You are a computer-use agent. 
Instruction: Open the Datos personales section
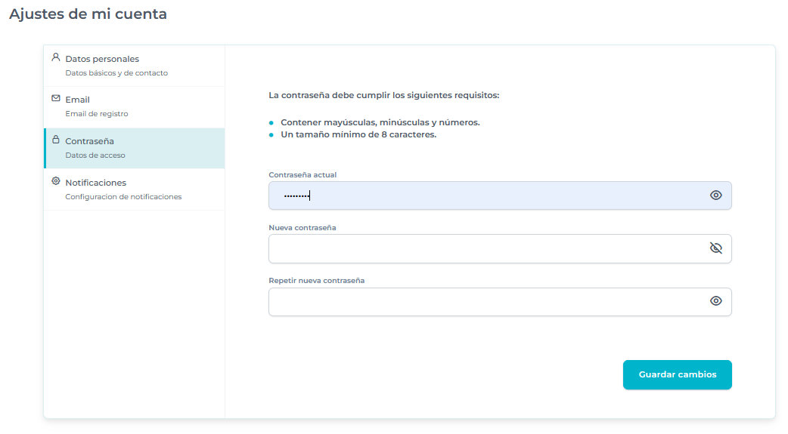(x=102, y=59)
